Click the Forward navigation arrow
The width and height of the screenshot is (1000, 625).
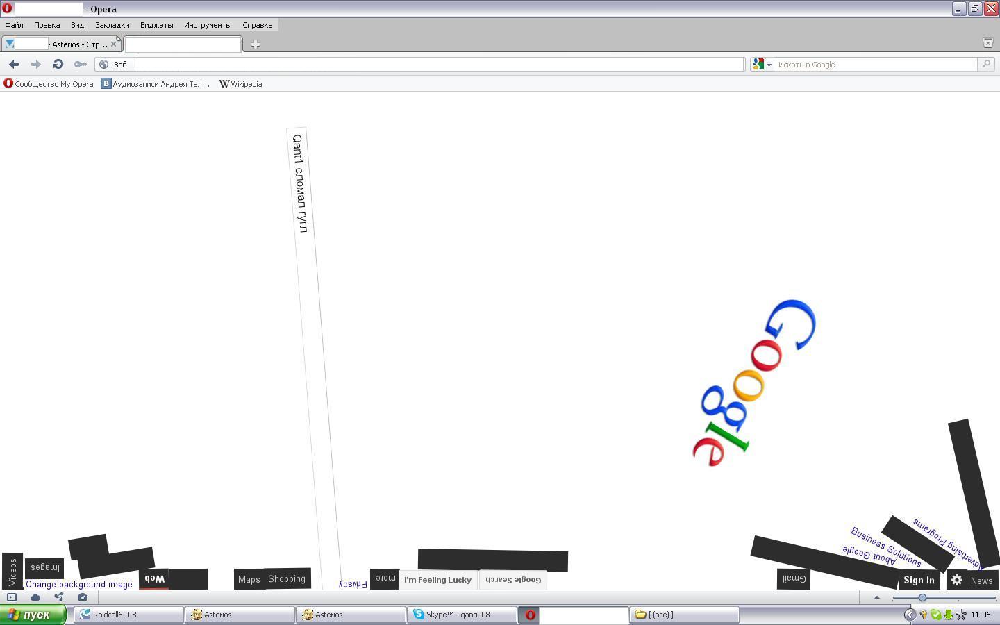point(36,64)
